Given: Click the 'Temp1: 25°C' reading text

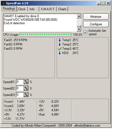Looking at the screenshot, I should tap(70, 40).
